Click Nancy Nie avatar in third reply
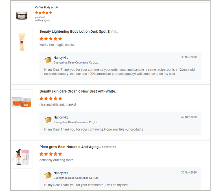The image size is (223, 193). pyautogui.click(x=48, y=176)
